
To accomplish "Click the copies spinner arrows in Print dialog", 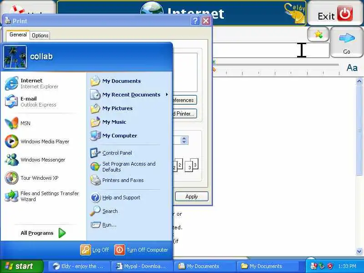I will (184, 140).
